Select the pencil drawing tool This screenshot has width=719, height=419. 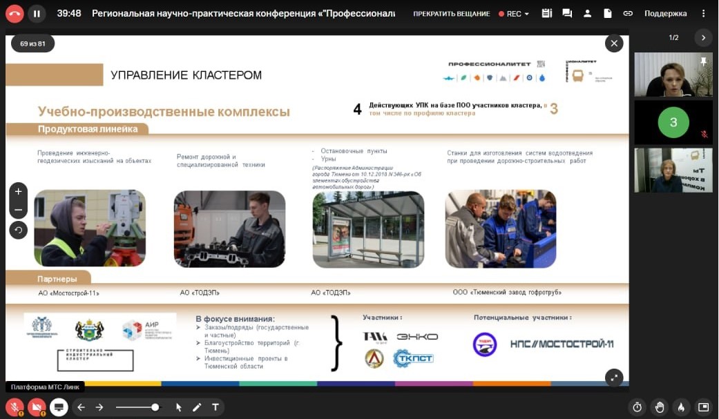pos(197,407)
